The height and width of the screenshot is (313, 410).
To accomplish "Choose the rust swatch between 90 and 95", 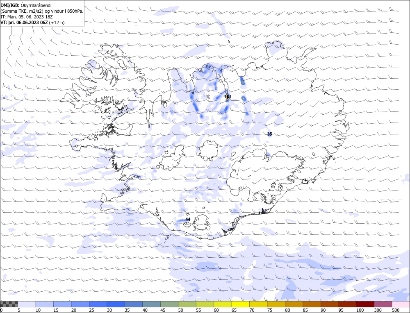I will (x=330, y=304).
